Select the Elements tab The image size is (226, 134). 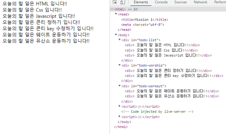click(x=141, y=2)
